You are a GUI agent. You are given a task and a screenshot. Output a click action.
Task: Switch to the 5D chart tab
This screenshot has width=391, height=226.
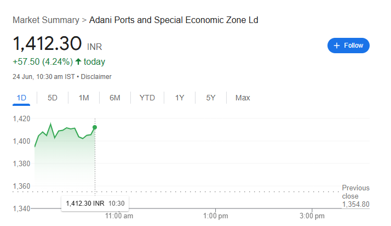tap(53, 98)
